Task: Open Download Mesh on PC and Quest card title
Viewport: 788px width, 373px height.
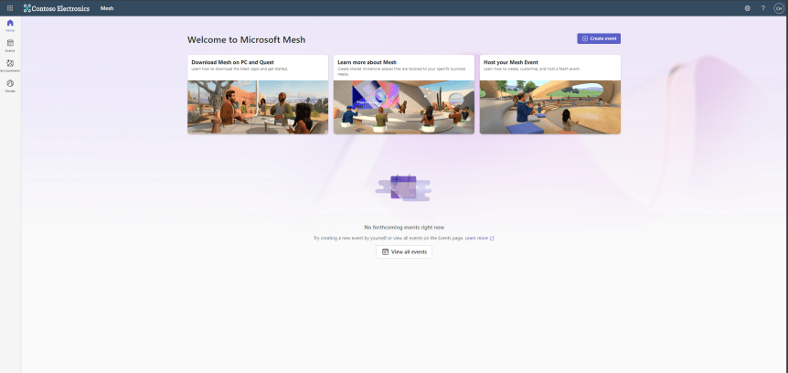Action: coord(233,62)
